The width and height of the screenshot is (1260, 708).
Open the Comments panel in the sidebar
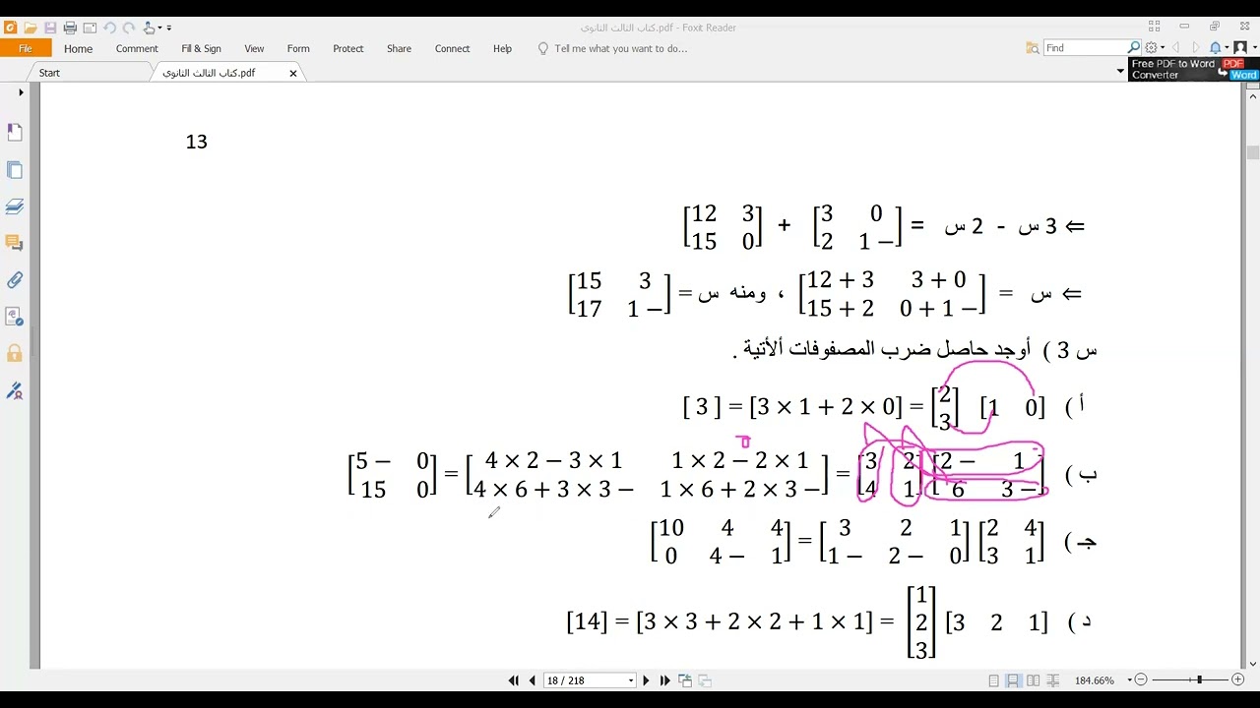click(x=15, y=243)
